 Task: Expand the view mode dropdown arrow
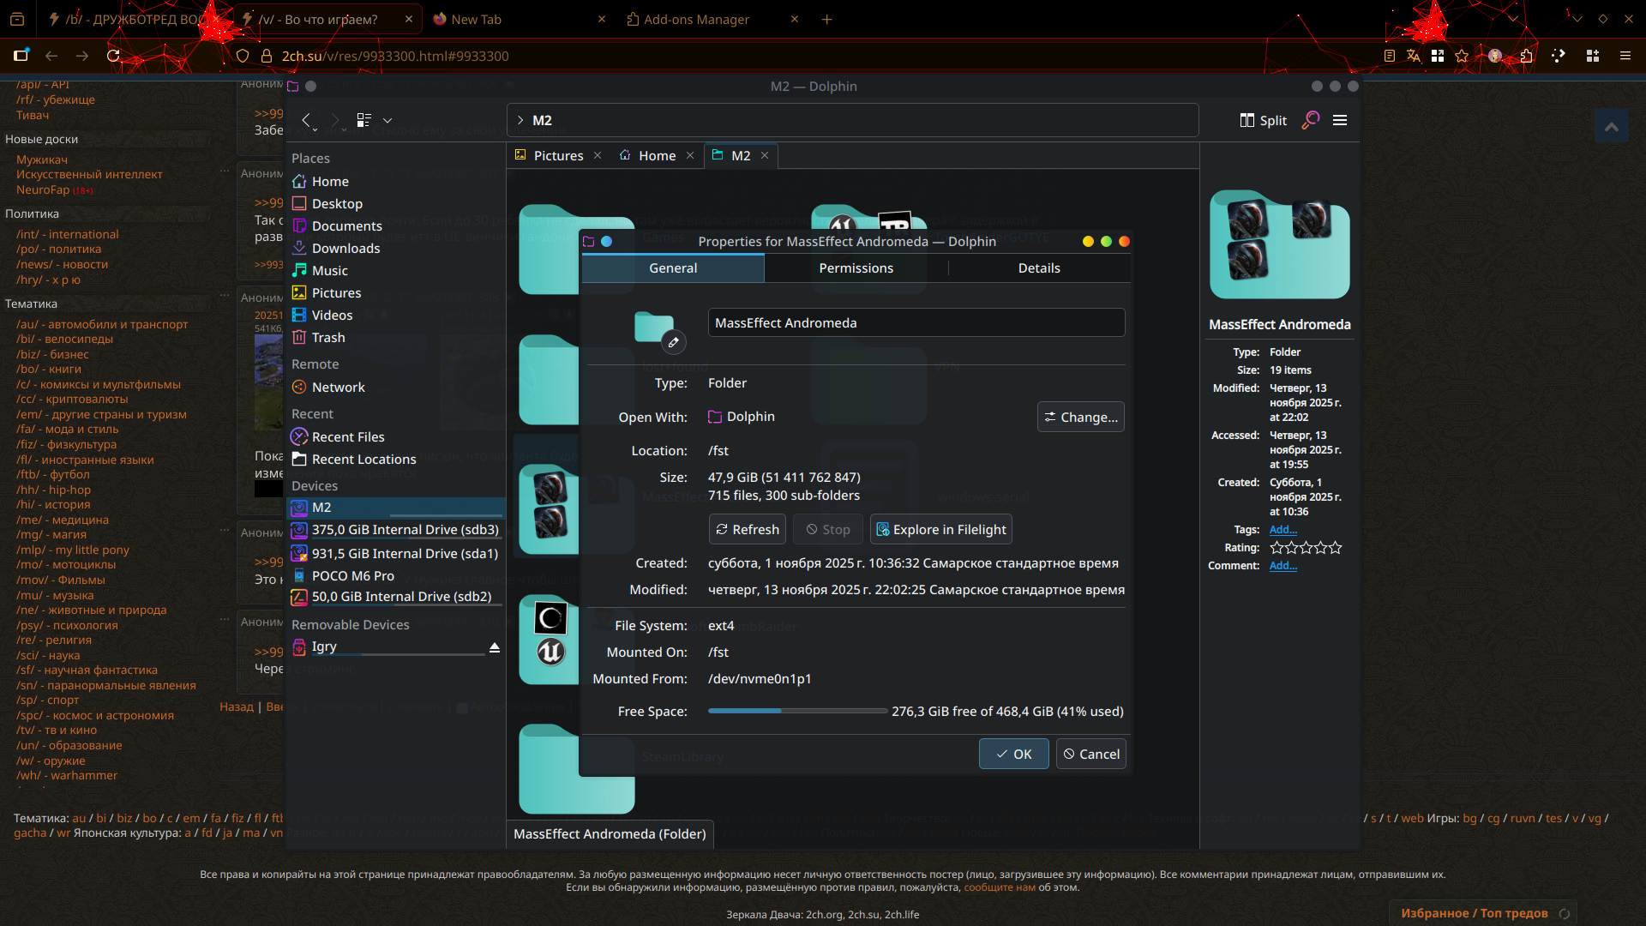click(387, 120)
